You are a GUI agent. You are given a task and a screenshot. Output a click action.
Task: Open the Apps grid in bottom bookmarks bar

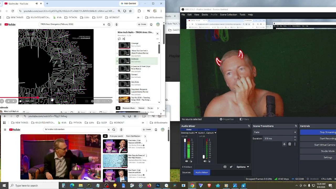[4, 123]
